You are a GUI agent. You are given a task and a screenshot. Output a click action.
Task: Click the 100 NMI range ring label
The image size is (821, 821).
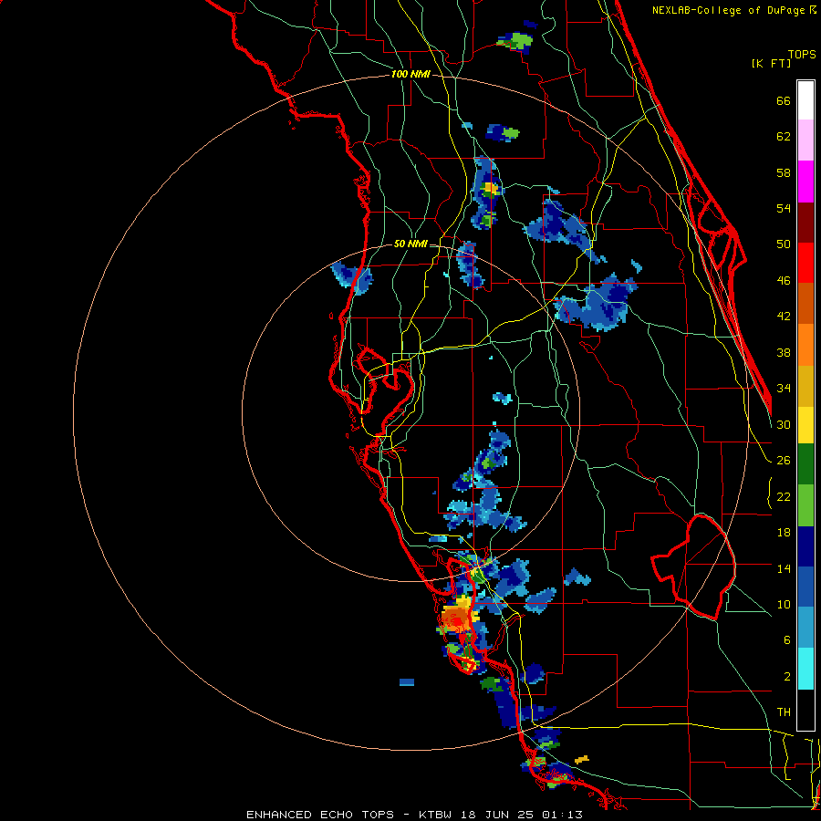tap(410, 75)
